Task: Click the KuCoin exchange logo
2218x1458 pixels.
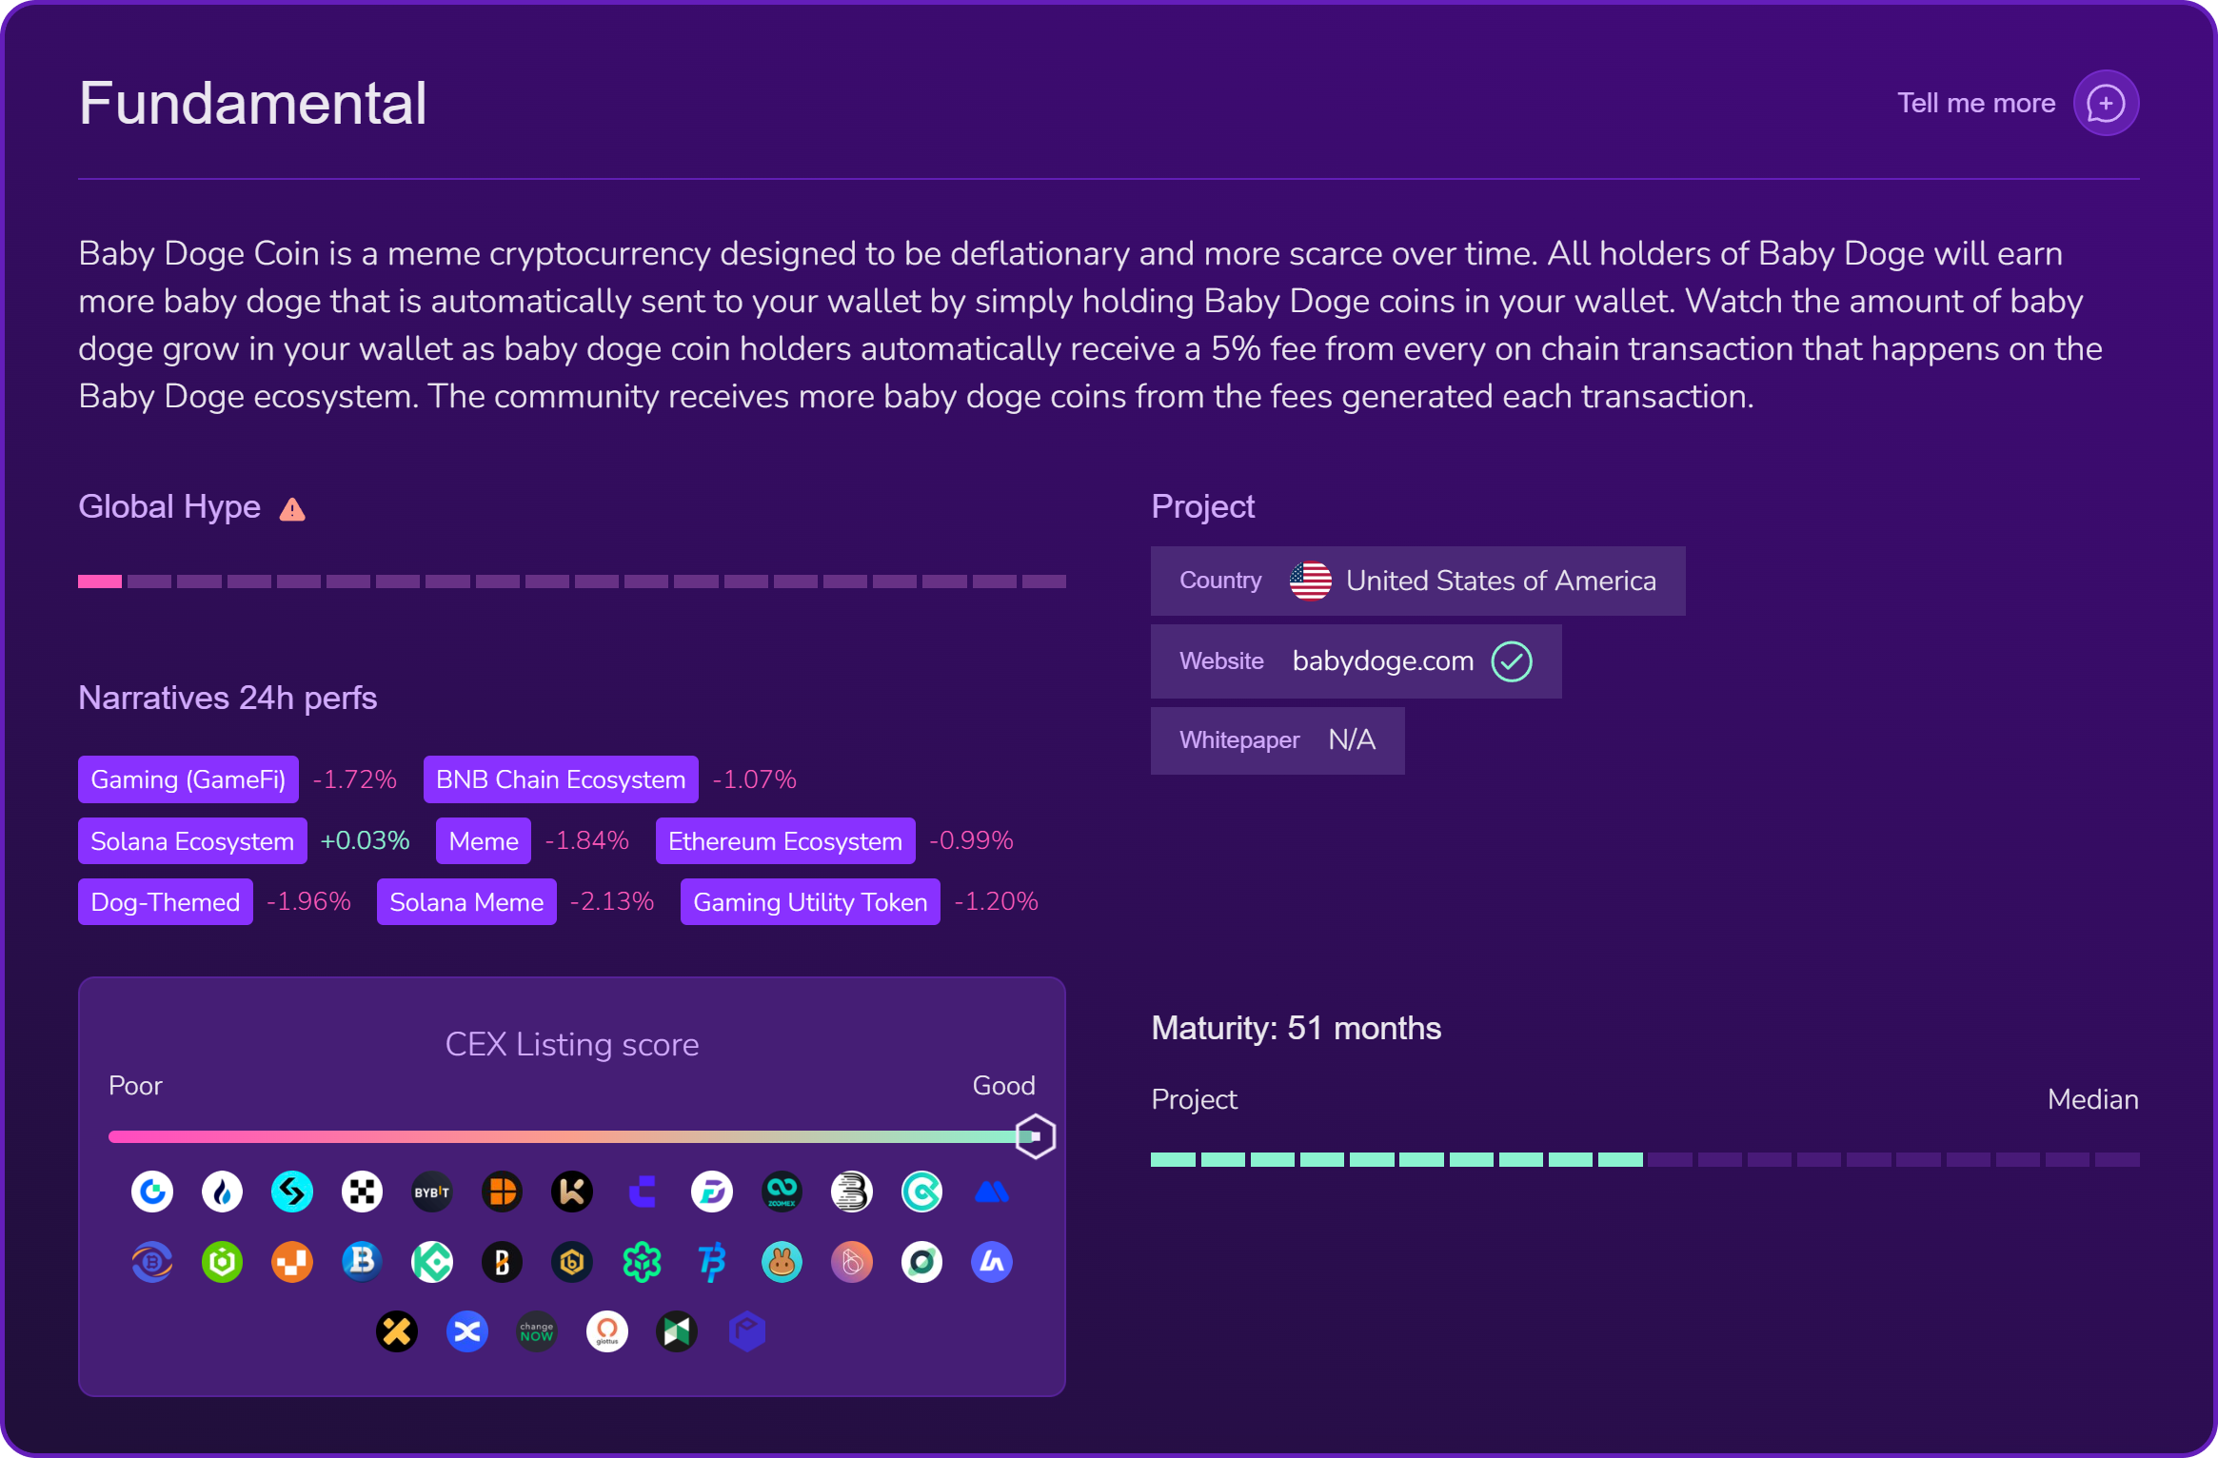Action: tap(431, 1263)
